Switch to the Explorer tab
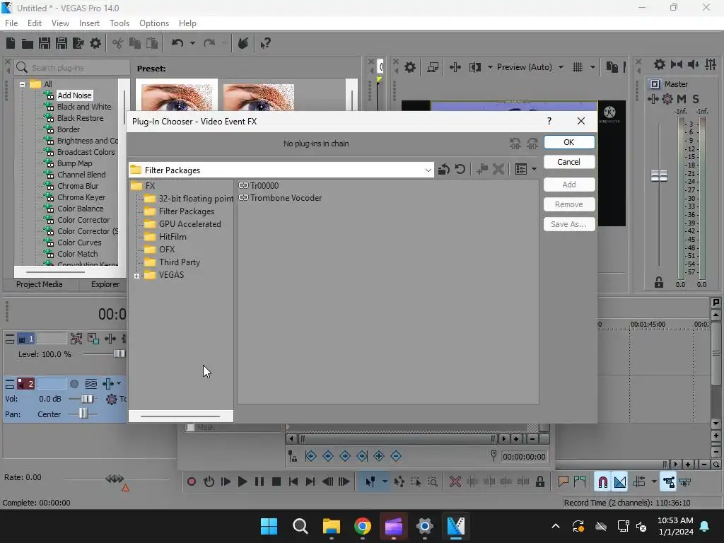This screenshot has height=543, width=724. pos(105,284)
